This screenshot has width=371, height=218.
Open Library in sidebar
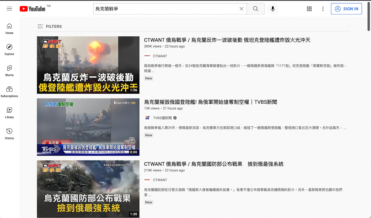pos(9,113)
